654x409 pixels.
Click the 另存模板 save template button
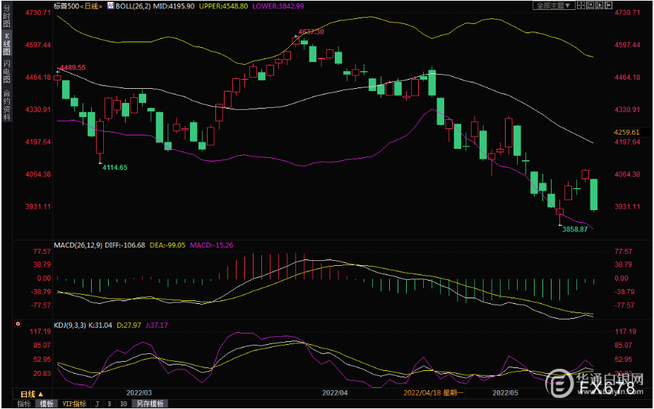(150, 403)
